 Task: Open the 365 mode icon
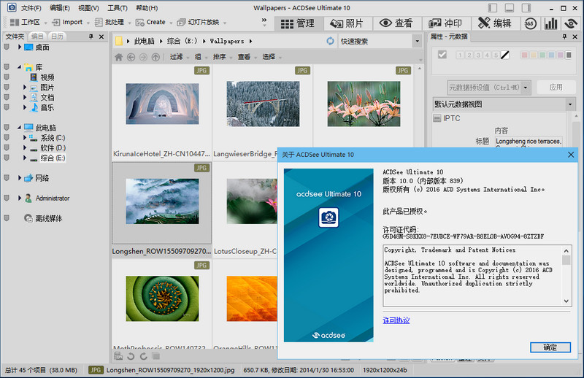coord(530,23)
